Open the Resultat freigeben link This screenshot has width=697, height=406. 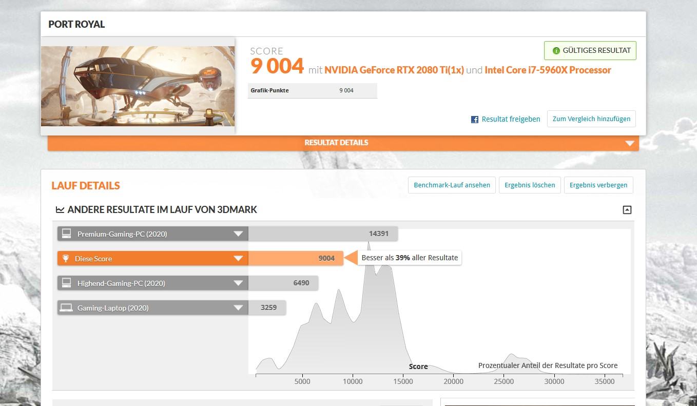pos(511,119)
